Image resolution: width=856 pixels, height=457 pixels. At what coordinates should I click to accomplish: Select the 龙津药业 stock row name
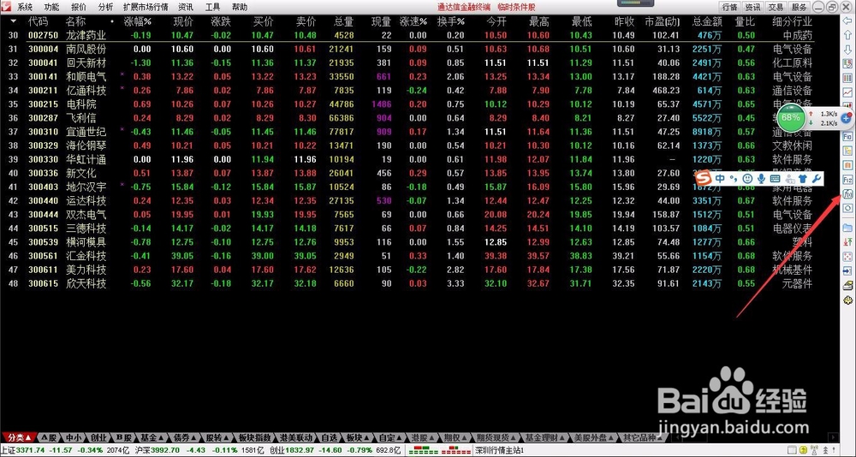86,35
